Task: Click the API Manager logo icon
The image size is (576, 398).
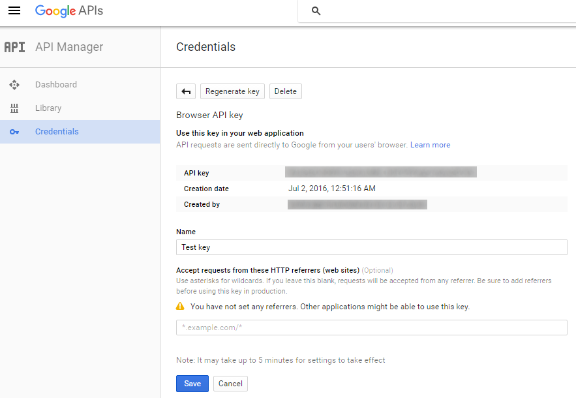Action: click(x=15, y=47)
